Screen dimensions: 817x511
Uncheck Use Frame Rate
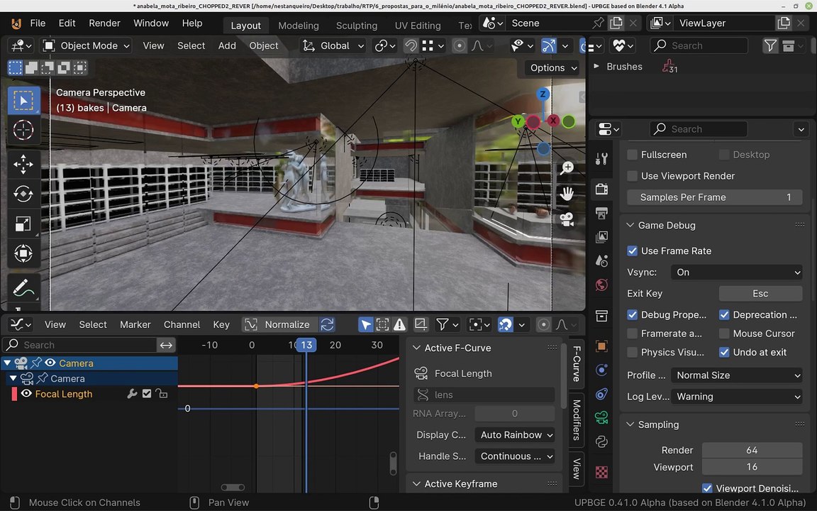tap(632, 251)
